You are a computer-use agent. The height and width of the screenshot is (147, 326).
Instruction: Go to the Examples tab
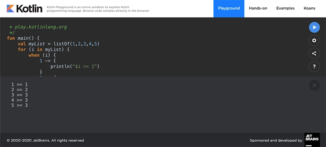click(285, 9)
